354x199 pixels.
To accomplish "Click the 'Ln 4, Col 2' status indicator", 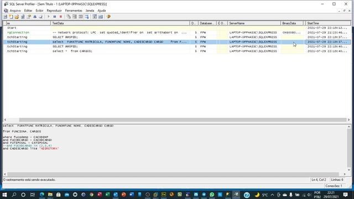I will [319, 180].
